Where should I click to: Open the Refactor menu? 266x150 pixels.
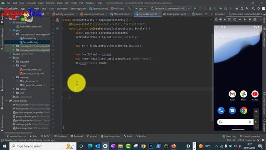pos(50,3)
